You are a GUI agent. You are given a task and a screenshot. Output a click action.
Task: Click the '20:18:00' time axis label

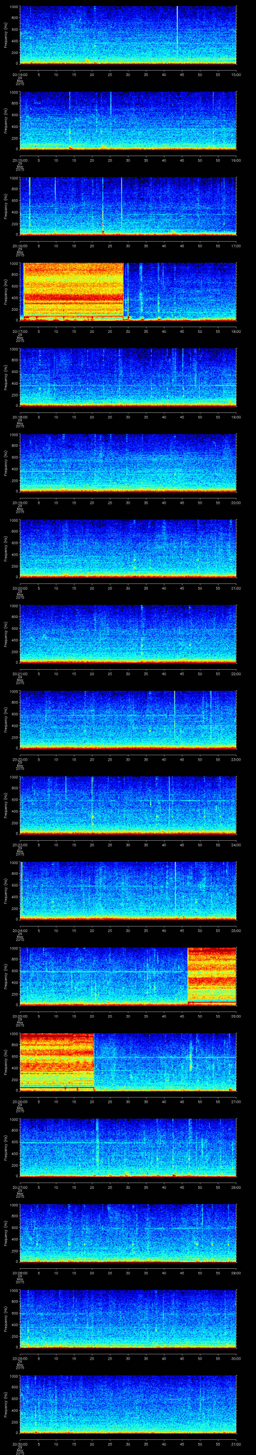coord(20,416)
